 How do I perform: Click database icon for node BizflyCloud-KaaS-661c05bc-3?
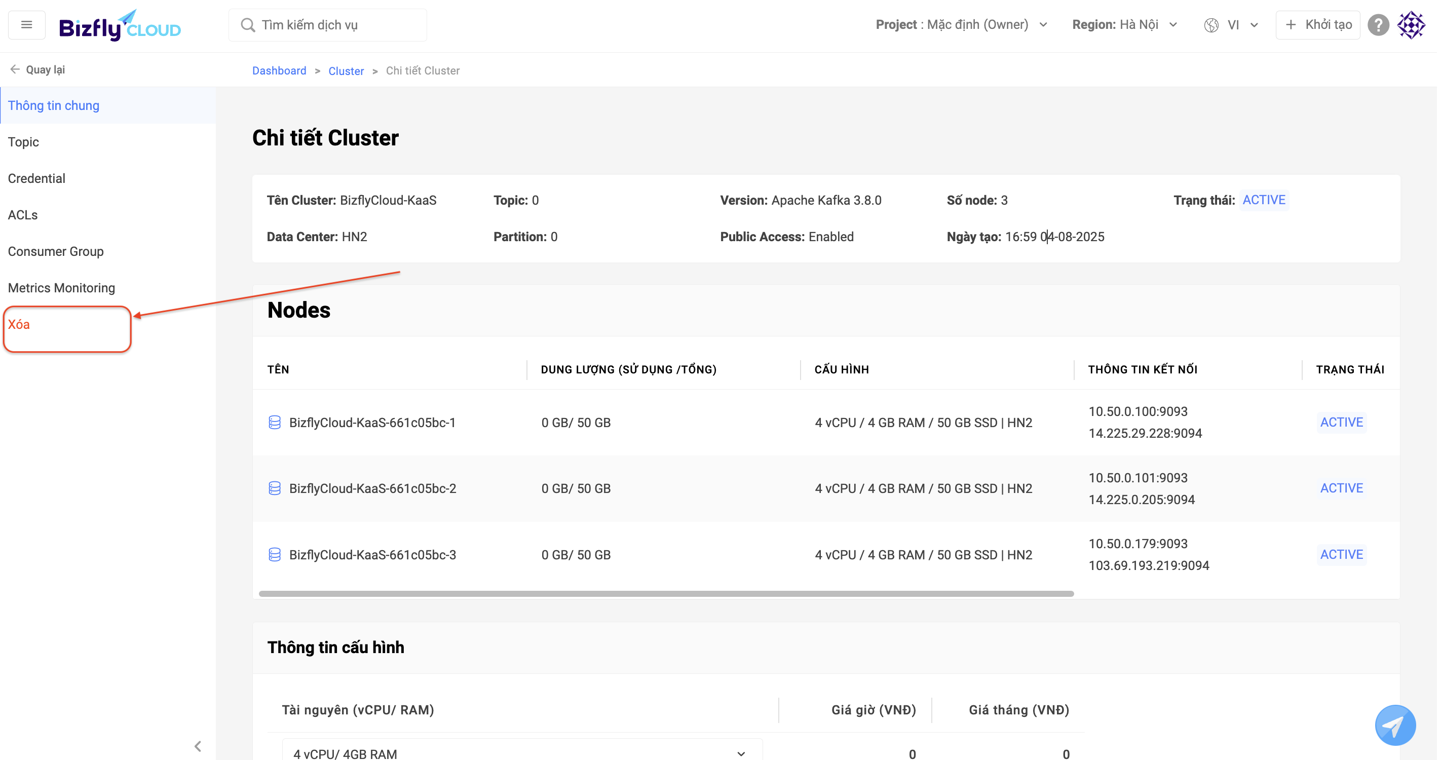(x=275, y=554)
